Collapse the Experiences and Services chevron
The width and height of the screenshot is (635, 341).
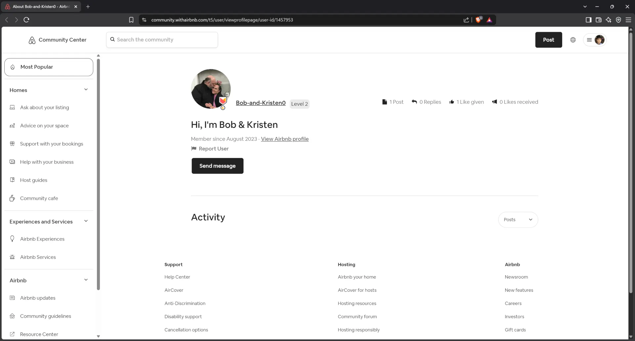(x=86, y=221)
